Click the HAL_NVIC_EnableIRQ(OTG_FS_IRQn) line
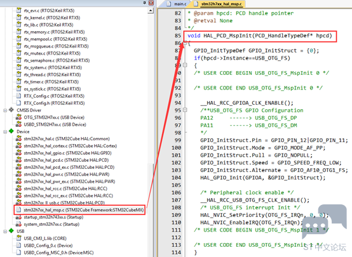 pos(252,223)
